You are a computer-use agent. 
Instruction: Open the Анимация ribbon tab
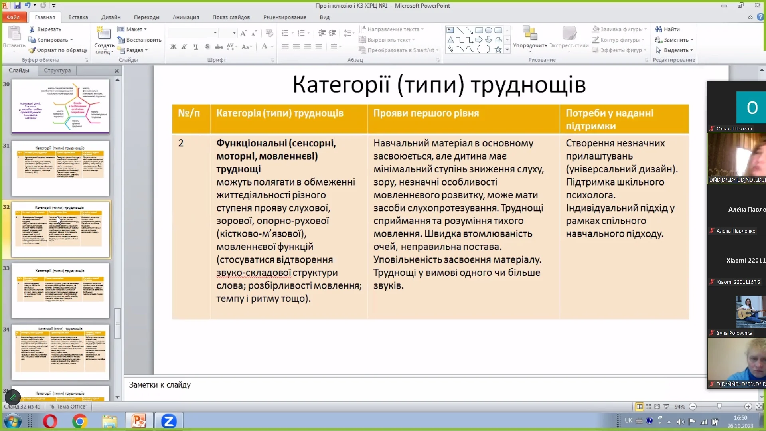[186, 17]
